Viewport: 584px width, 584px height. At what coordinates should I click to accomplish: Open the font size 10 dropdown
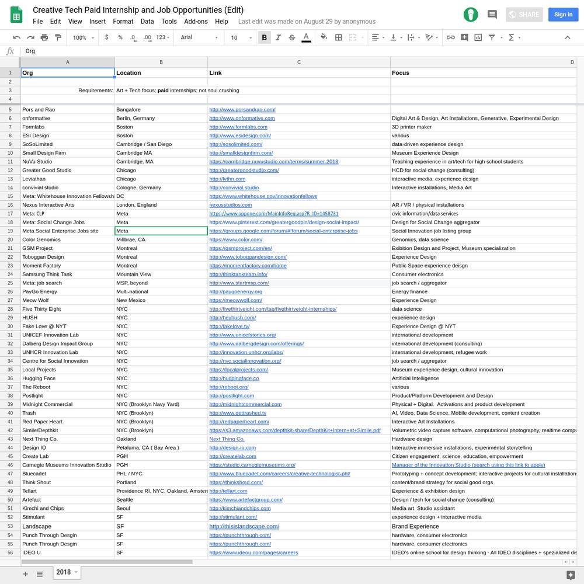tap(241, 37)
